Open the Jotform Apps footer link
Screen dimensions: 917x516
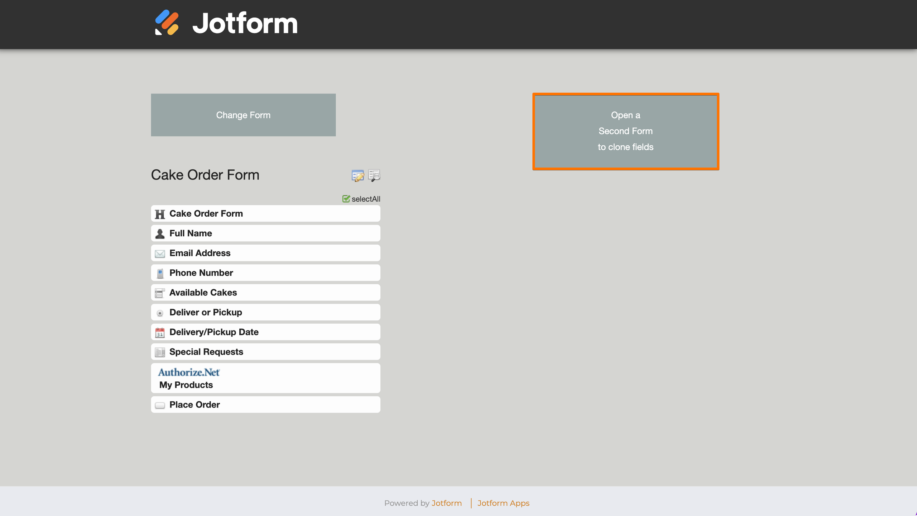tap(503, 503)
